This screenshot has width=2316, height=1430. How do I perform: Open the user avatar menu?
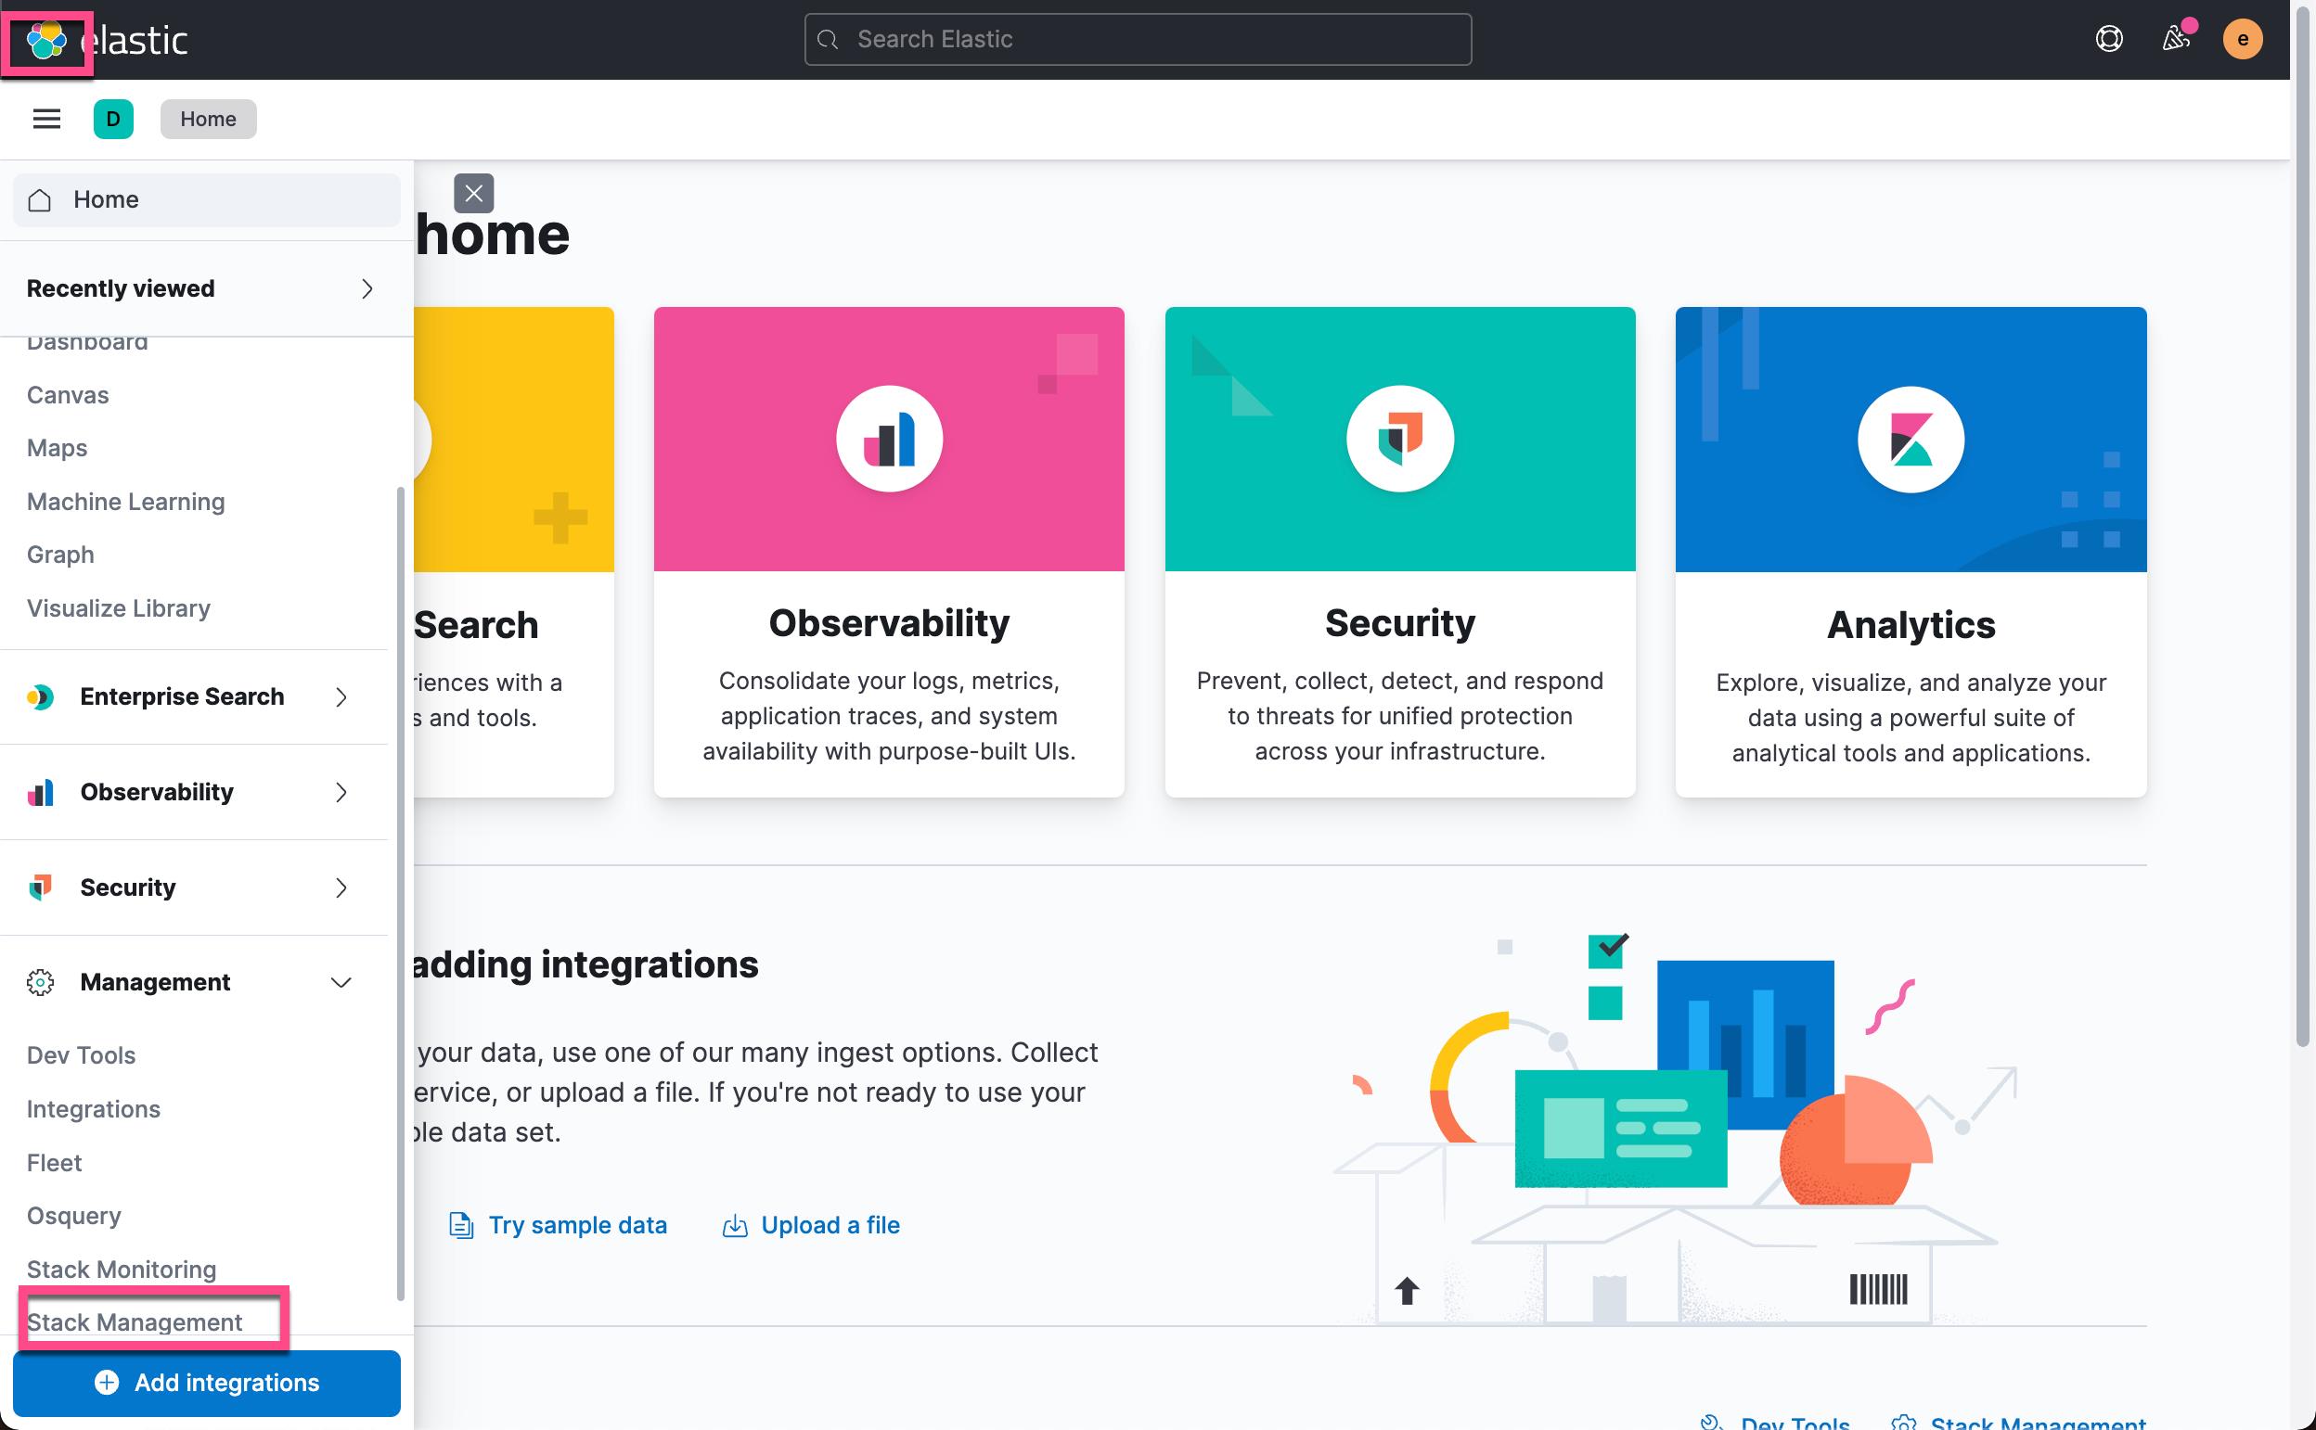point(2242,39)
